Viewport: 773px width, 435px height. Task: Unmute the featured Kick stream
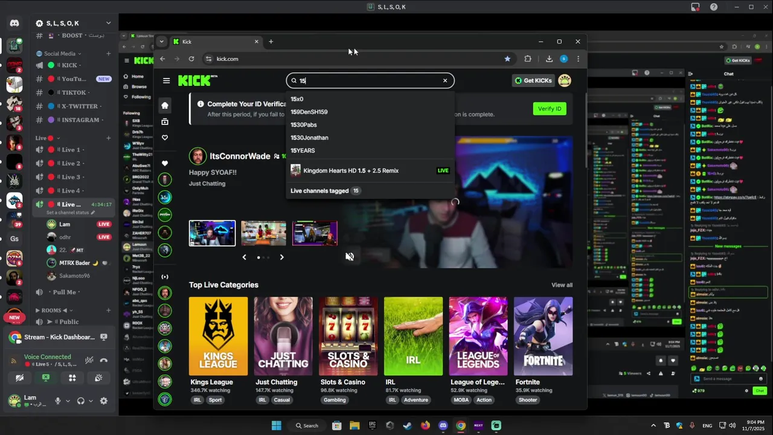click(x=350, y=257)
